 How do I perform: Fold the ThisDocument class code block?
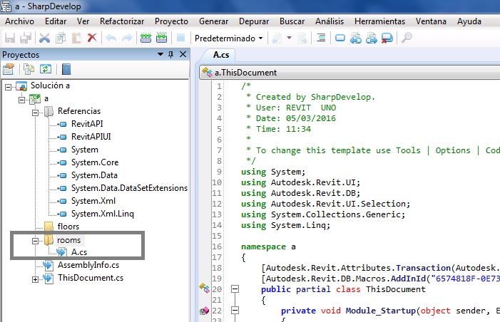click(235, 289)
